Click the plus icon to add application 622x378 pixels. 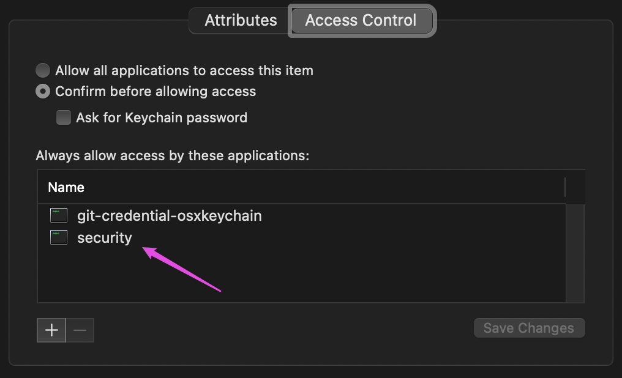(x=52, y=330)
